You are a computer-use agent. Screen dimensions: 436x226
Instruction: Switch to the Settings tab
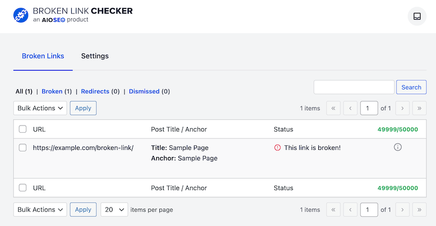point(95,56)
